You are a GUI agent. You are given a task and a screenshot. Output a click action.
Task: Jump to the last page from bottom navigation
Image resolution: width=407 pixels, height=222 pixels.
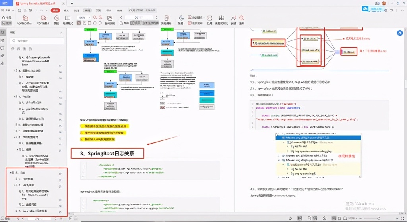60,218
